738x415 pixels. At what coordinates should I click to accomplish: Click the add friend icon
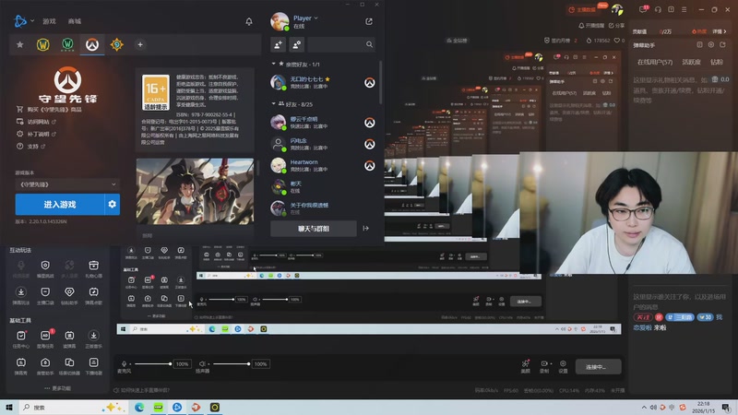pos(279,44)
